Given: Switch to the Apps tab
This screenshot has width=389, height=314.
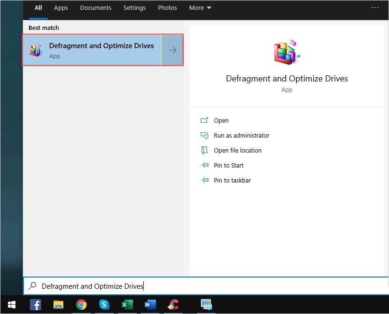Looking at the screenshot, I should coord(61,8).
